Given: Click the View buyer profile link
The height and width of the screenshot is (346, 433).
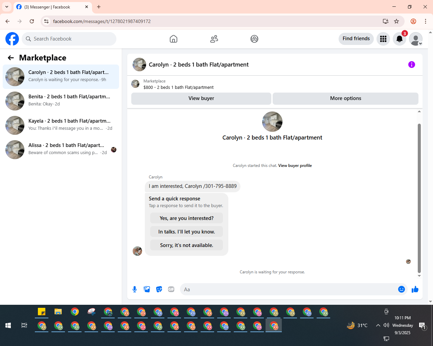Looking at the screenshot, I should (295, 166).
